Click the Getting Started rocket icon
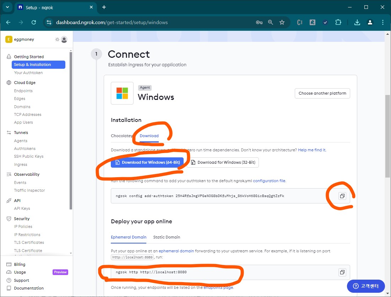Viewport: 391px width, 297px height. click(x=9, y=57)
